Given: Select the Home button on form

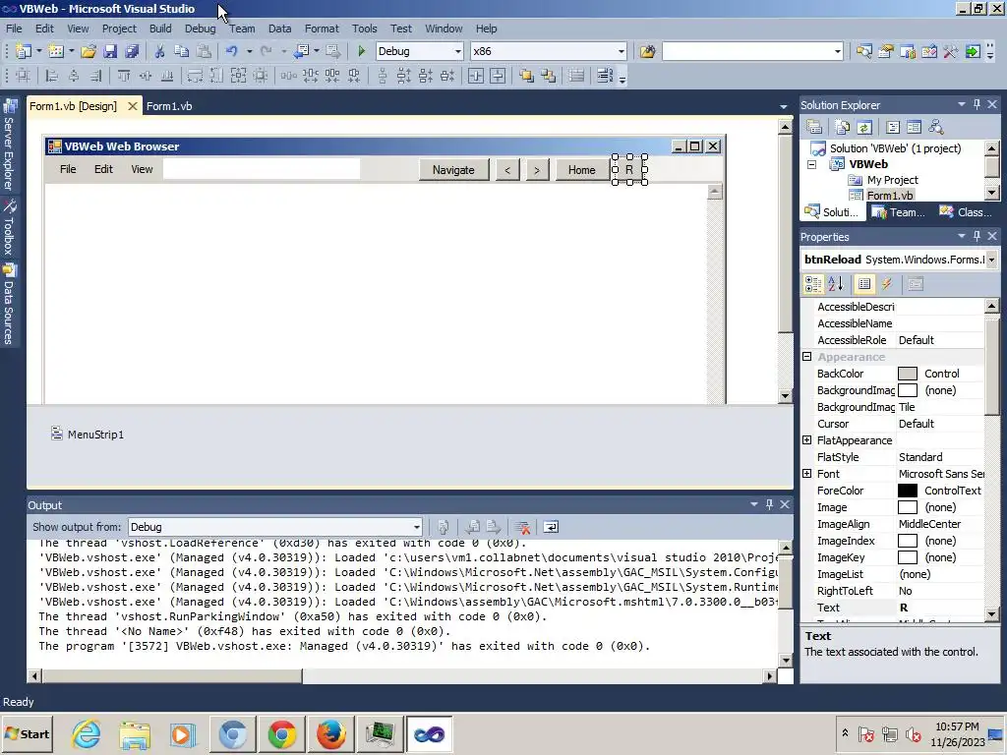Looking at the screenshot, I should pyautogui.click(x=581, y=170).
